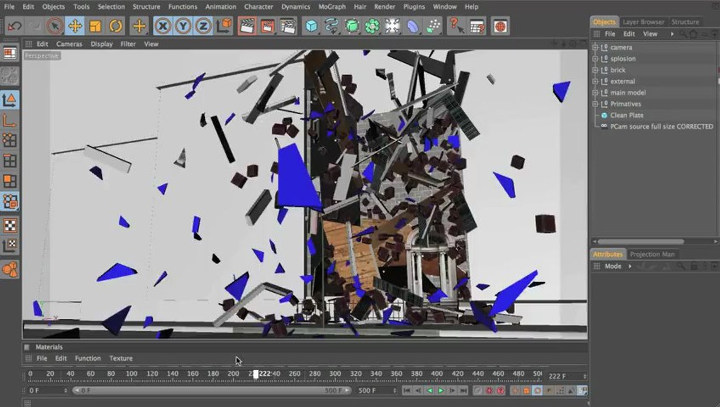720x407 pixels.
Task: Toggle the coordinate system icon
Action: coord(224,25)
